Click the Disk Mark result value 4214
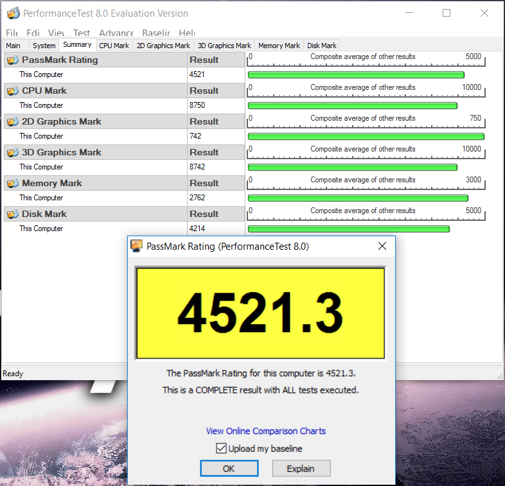The width and height of the screenshot is (505, 486). click(x=197, y=229)
